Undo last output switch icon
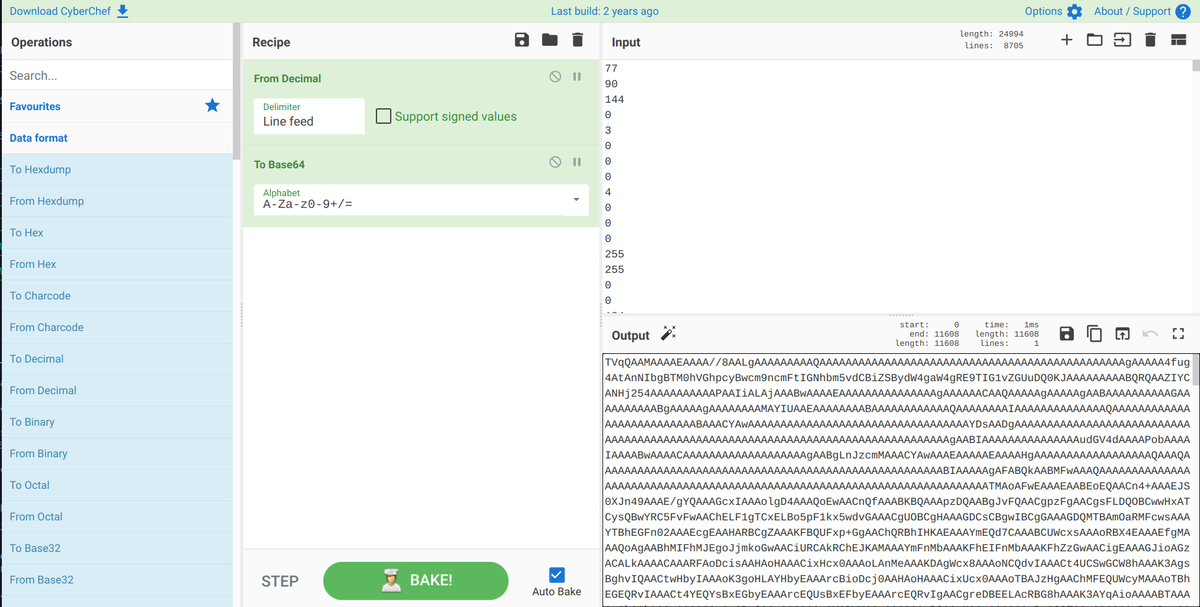This screenshot has height=607, width=1200. pyautogui.click(x=1150, y=334)
